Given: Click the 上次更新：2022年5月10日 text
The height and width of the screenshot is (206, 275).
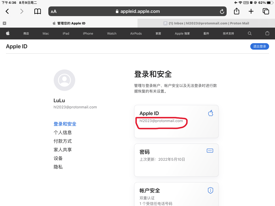Looking at the screenshot, I should [x=162, y=159].
